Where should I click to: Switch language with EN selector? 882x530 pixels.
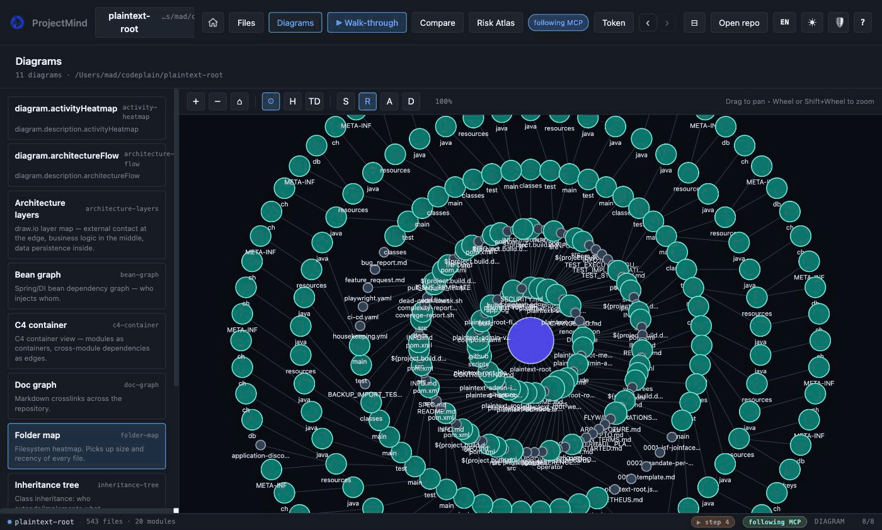point(784,23)
